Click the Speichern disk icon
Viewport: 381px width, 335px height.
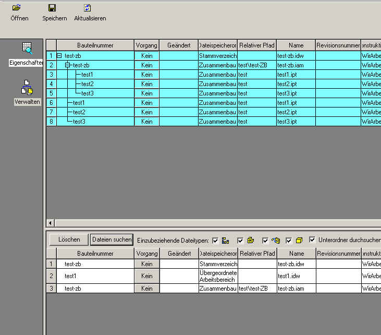point(52,8)
